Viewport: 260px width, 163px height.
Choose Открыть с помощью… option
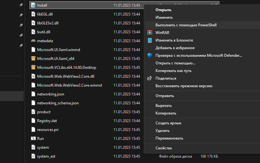click(x=175, y=63)
